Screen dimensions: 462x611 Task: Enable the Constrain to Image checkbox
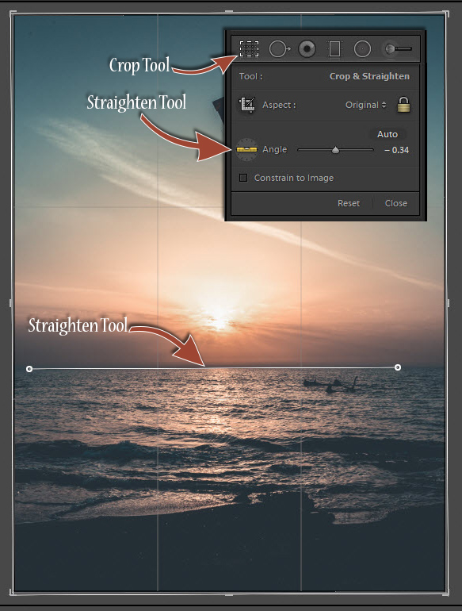[243, 178]
